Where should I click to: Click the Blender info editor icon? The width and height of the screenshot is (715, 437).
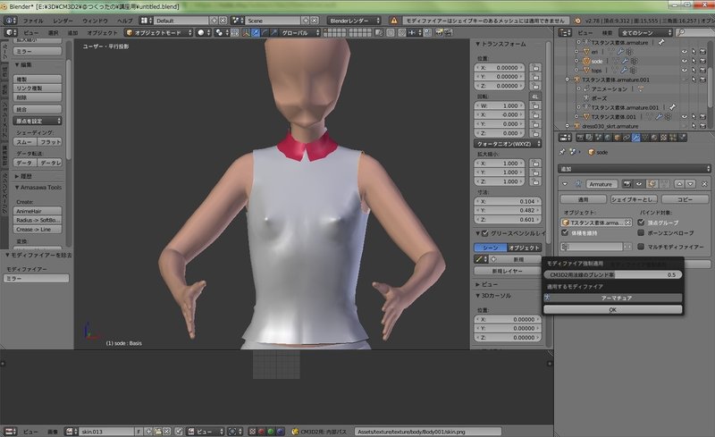point(8,19)
